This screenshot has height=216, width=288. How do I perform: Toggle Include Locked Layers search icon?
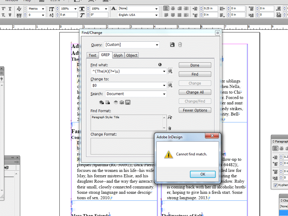point(101,102)
